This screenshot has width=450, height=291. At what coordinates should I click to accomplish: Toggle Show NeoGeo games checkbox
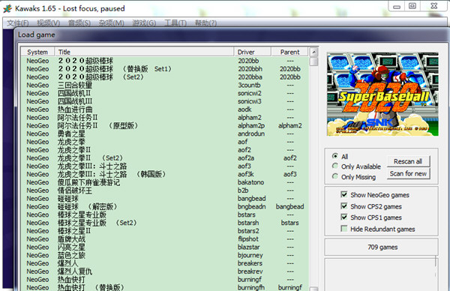point(343,194)
